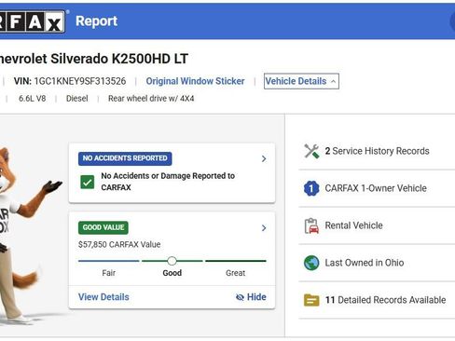Image resolution: width=455 pixels, height=341 pixels.
Task: Open 11 Detailed Records Available row
Action: point(377,300)
